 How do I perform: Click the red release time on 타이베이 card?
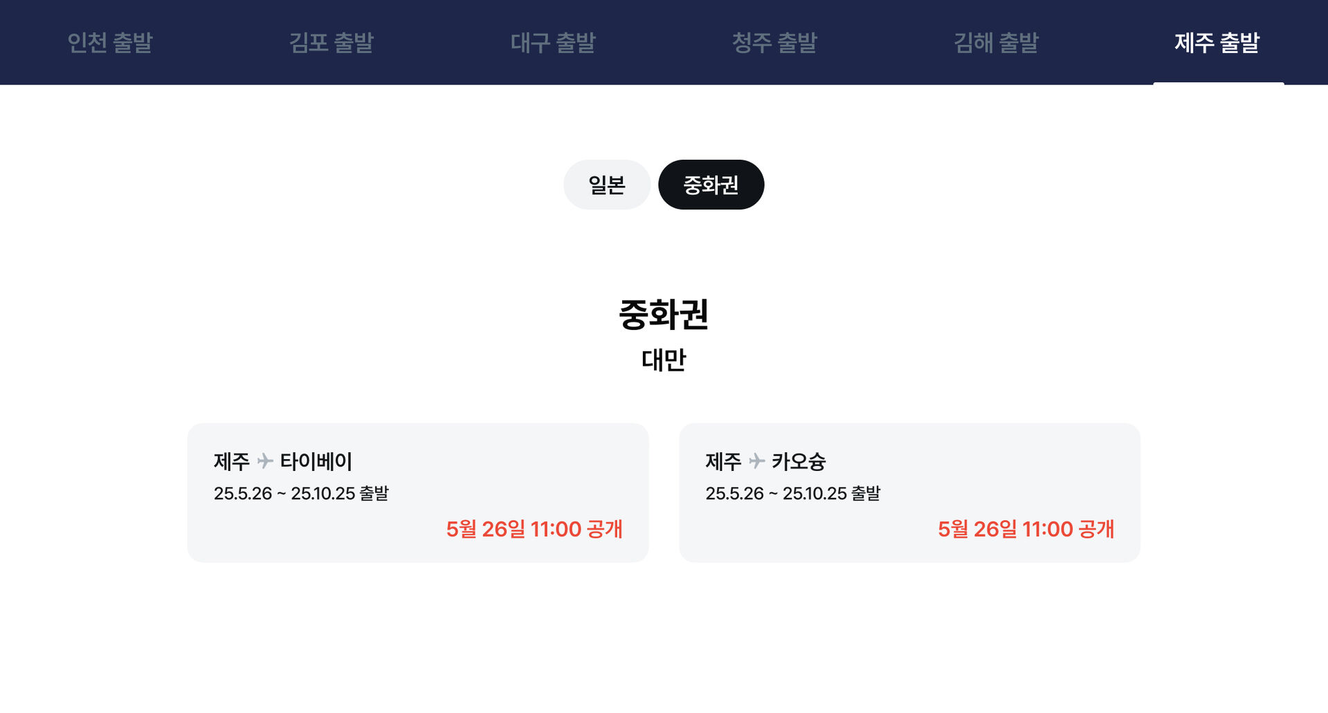coord(534,529)
